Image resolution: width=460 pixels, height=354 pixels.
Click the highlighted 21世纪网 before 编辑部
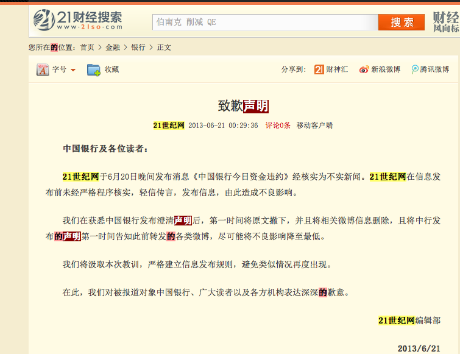[396, 320]
